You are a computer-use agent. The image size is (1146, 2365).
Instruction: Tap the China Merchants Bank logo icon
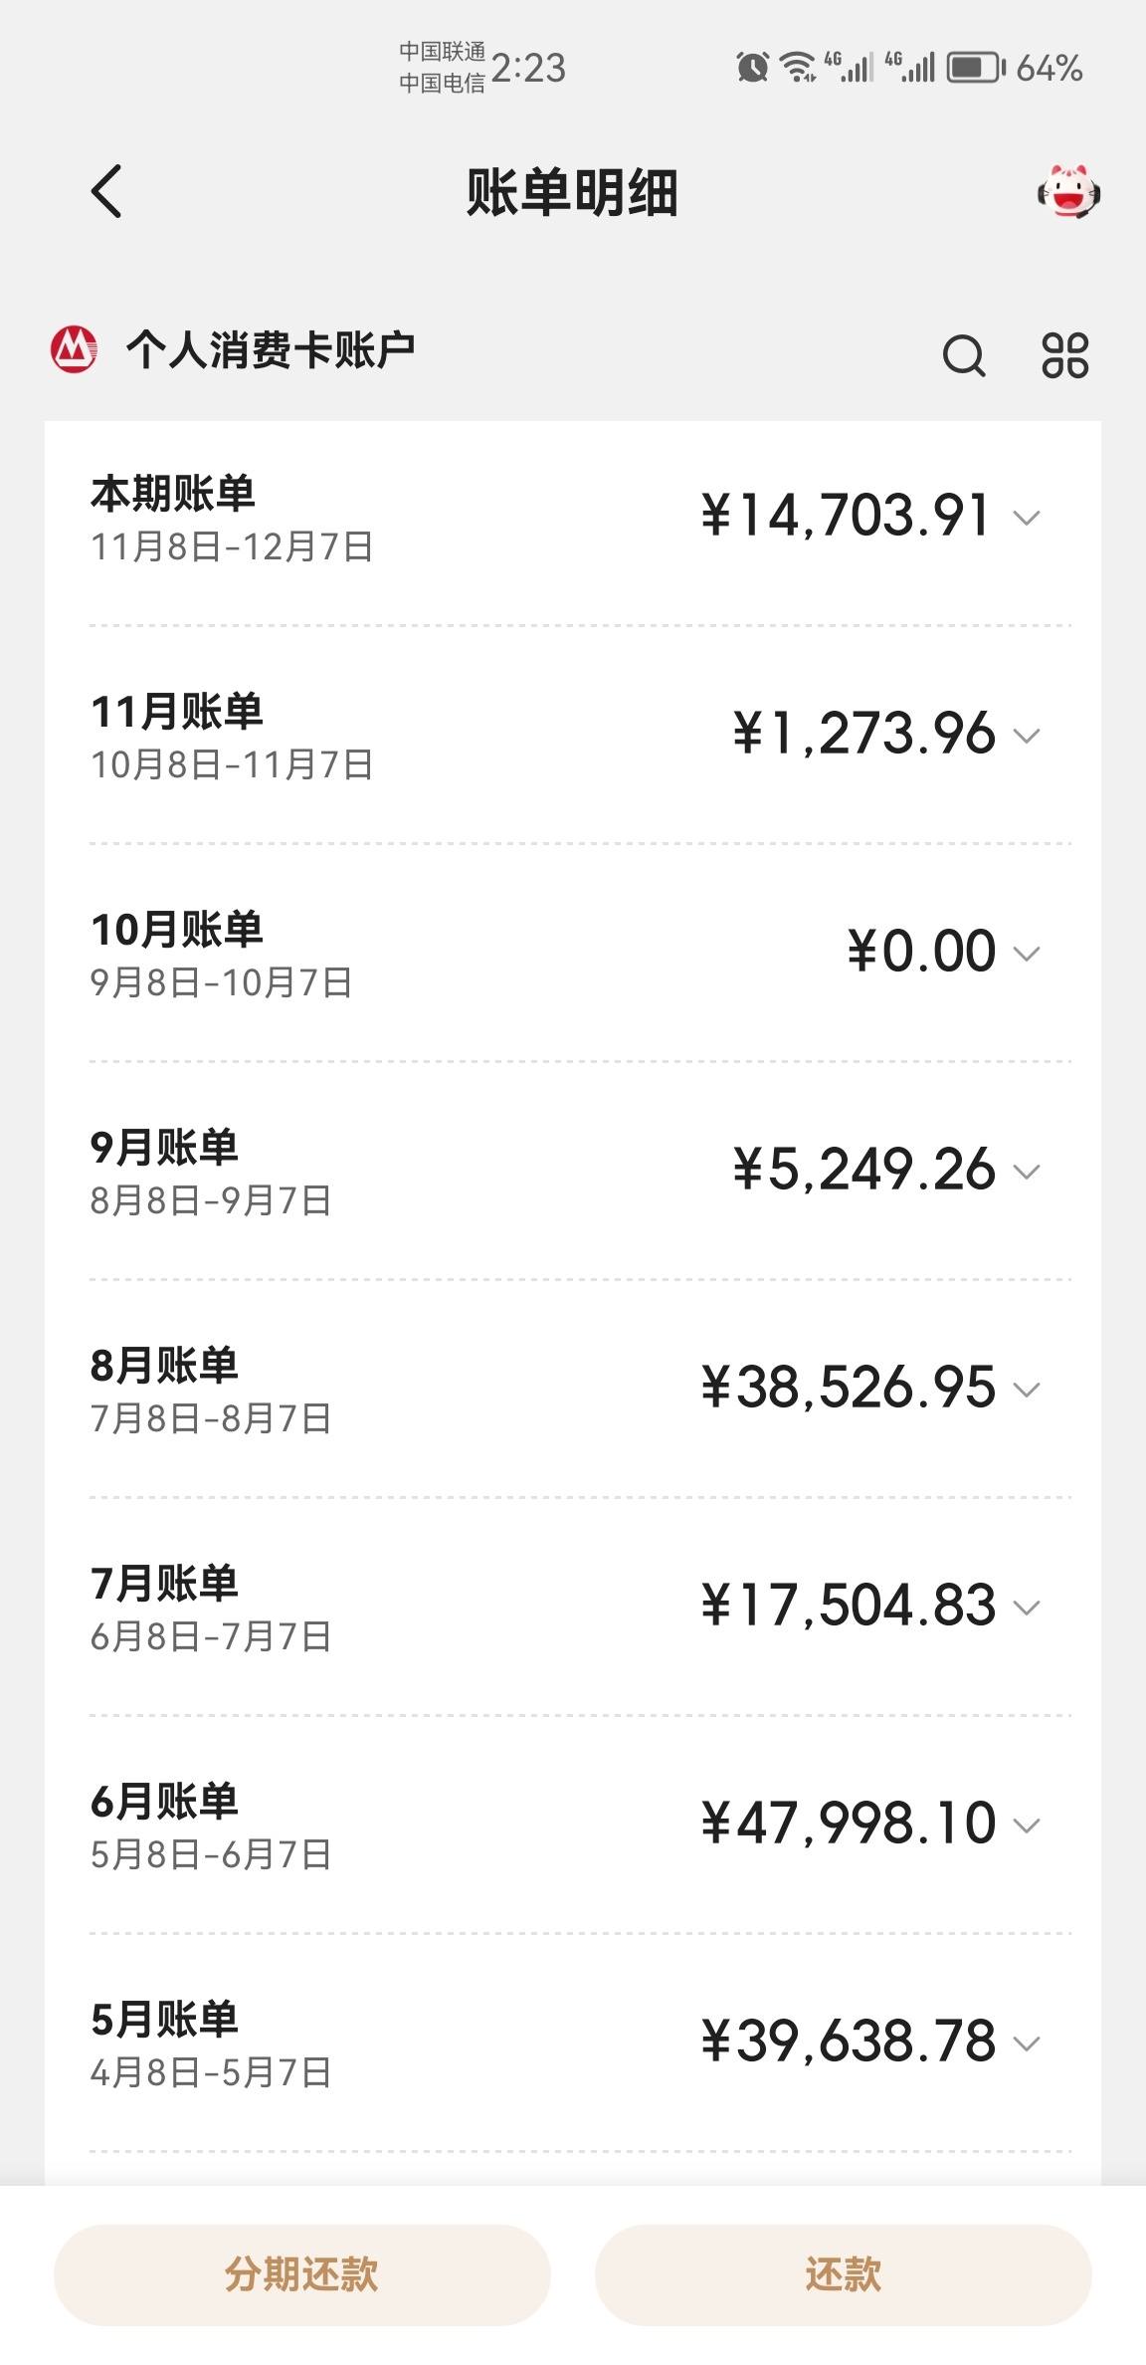74,349
